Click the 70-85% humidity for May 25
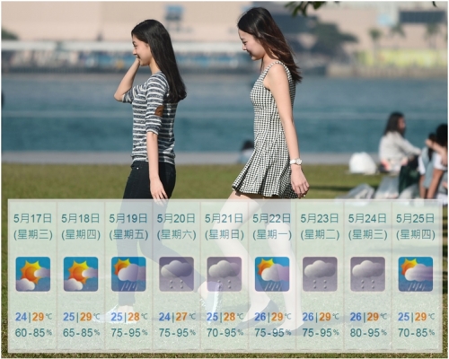 [417, 332]
